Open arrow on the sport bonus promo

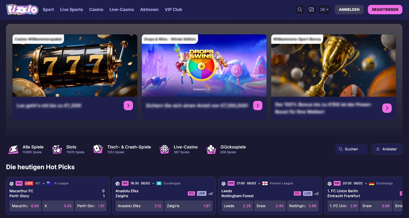(x=387, y=108)
